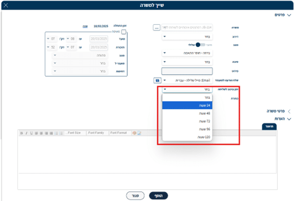Click the outlined close button at the bottom
This screenshot has height=201, width=294.
tap(135, 196)
